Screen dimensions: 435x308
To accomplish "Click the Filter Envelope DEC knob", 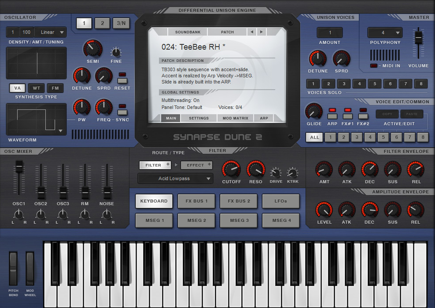I will [370, 169].
